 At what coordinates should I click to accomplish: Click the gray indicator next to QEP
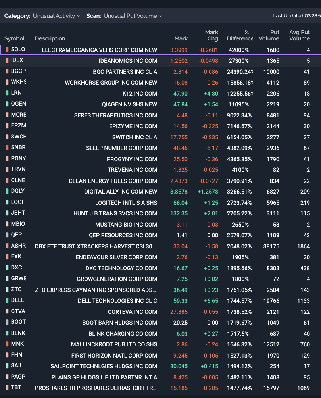[x=8, y=235]
